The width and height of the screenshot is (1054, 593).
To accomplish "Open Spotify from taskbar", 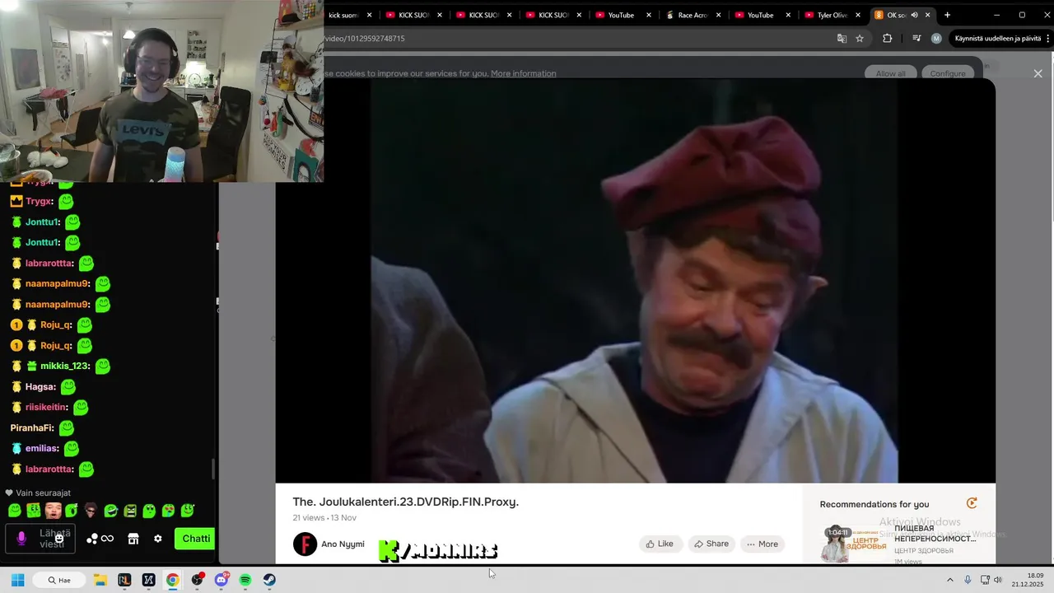I will (x=245, y=580).
